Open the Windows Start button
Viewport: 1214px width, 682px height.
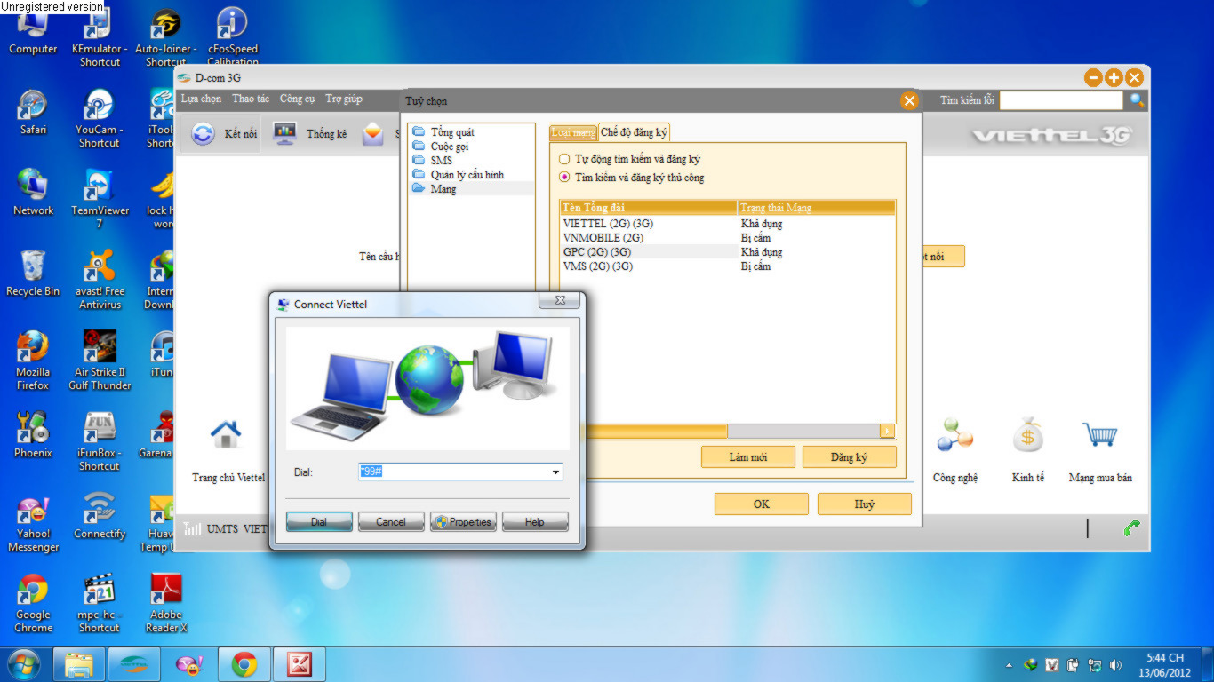tap(24, 664)
